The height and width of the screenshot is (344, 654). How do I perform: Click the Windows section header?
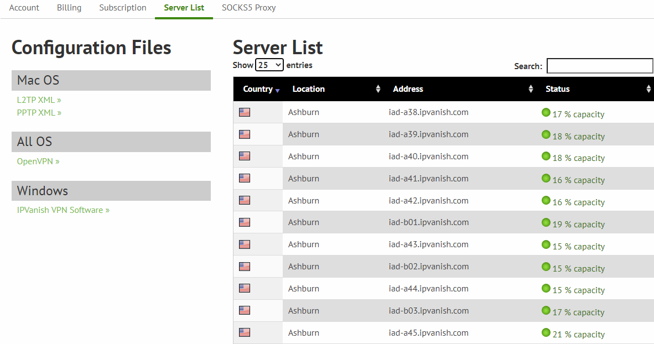click(x=111, y=191)
